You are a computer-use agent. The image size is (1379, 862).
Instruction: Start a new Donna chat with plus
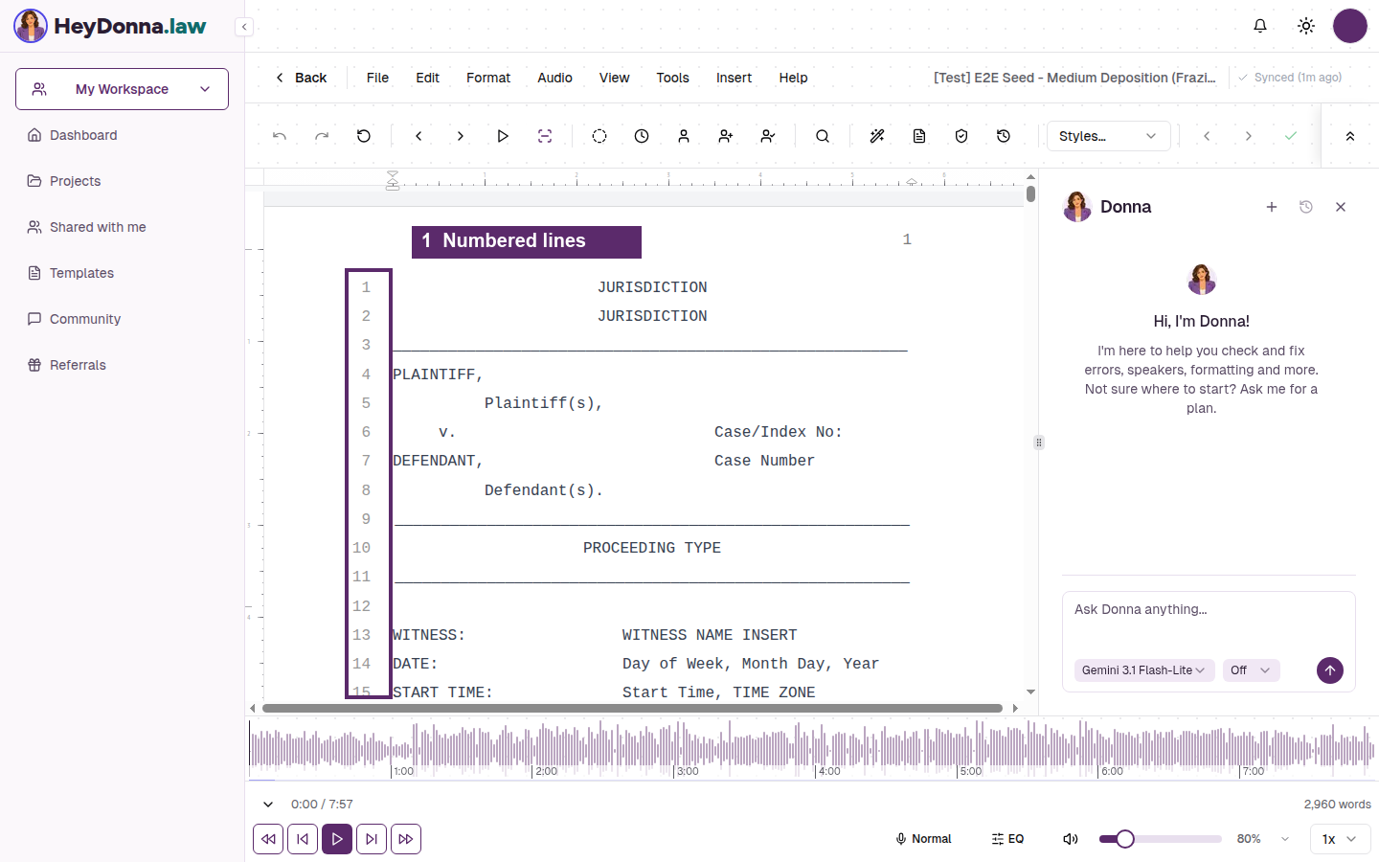(1272, 207)
